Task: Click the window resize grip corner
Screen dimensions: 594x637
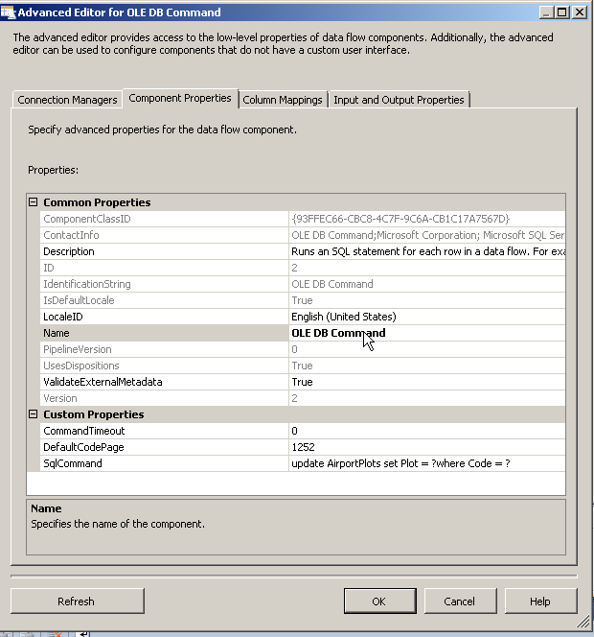Action: [x=583, y=622]
